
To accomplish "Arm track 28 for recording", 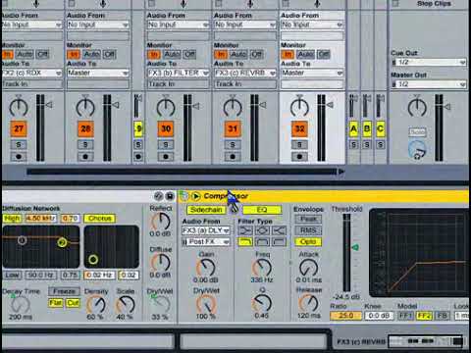I will click(85, 157).
